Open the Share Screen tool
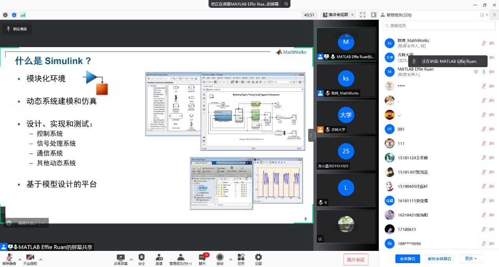Viewport: 499px width, 267px height. click(x=121, y=258)
